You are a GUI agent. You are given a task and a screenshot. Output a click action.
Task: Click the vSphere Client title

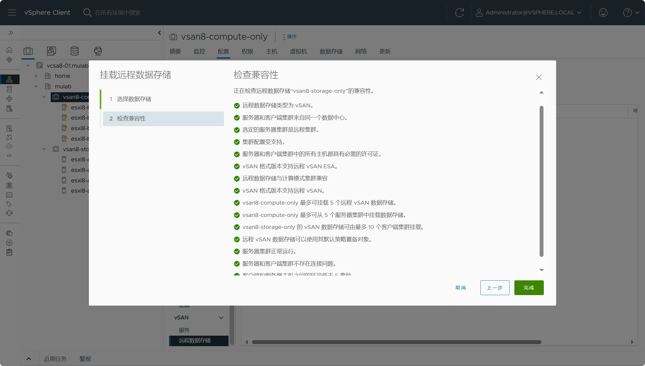click(47, 13)
